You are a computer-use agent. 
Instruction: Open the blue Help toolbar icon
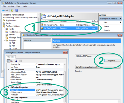click(17, 10)
